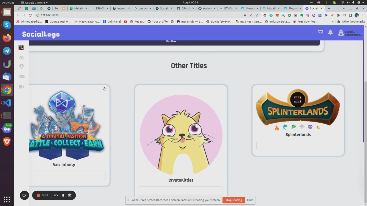Switch to the Metab... browser tab

pyautogui.click(x=78, y=8)
